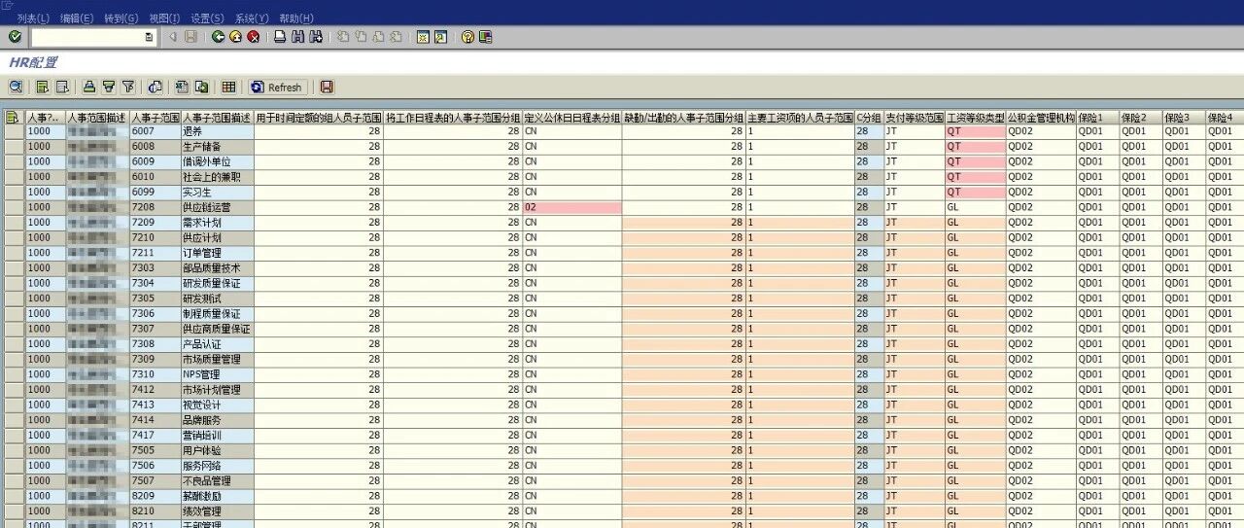Open the 帮助(H) menu
The height and width of the screenshot is (528, 1244).
click(x=296, y=18)
